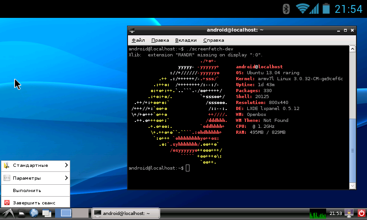Open the Android Bluetooth status icon

[x=286, y=9]
